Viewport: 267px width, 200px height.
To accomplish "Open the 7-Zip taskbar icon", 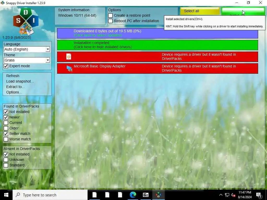I will (145, 195).
